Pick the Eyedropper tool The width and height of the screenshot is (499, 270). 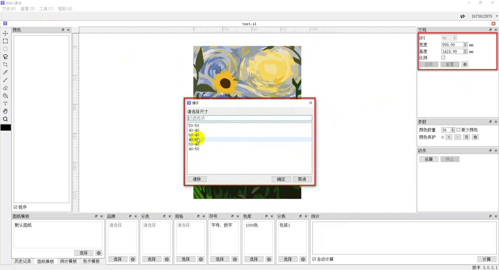pos(5,72)
